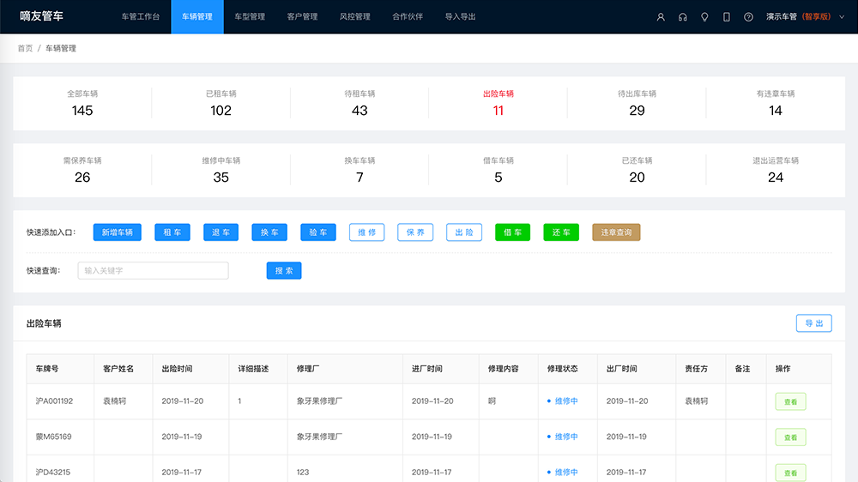Image resolution: width=858 pixels, height=482 pixels.
Task: Open the mobile phone icon
Action: click(727, 17)
